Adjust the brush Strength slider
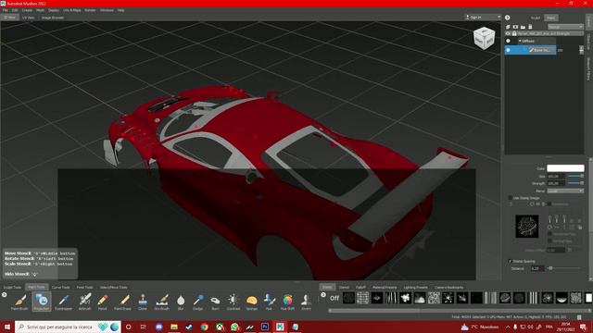This screenshot has height=333, width=593. [x=575, y=183]
